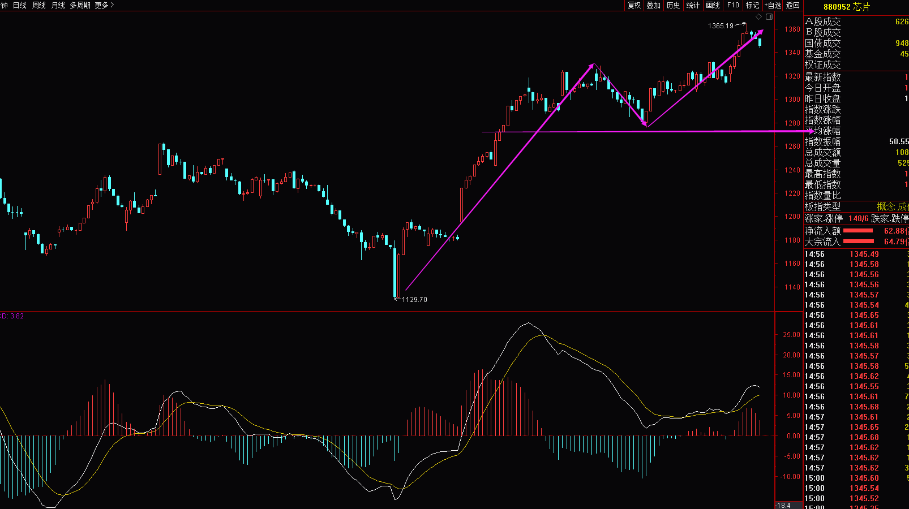Click the 标记 mark button
The image size is (909, 509).
click(752, 5)
